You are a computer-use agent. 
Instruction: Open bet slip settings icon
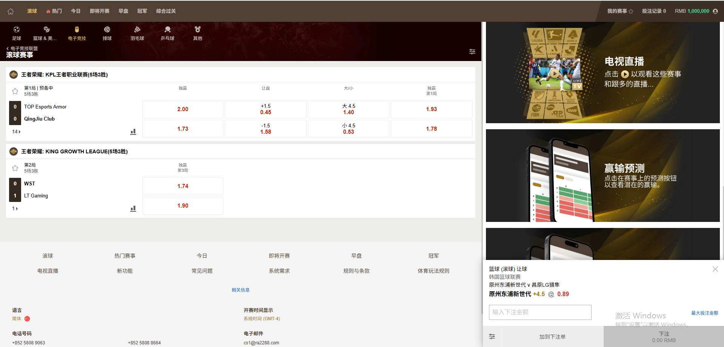(492, 336)
